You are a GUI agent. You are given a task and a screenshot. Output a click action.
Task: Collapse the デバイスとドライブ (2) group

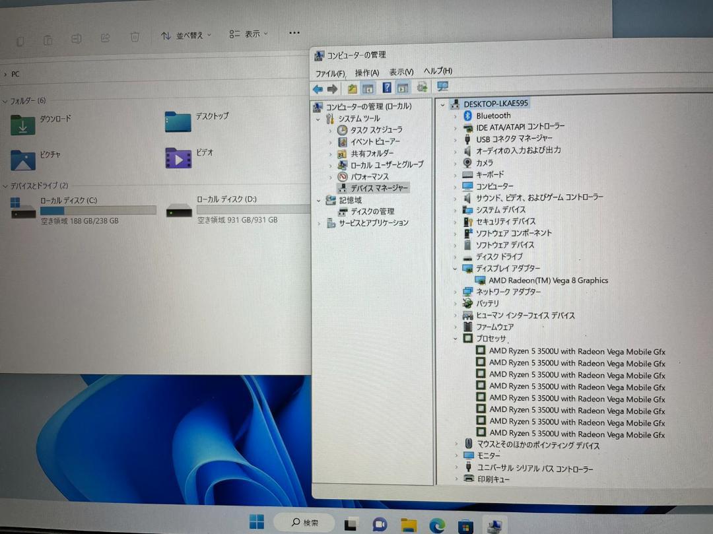(5, 186)
